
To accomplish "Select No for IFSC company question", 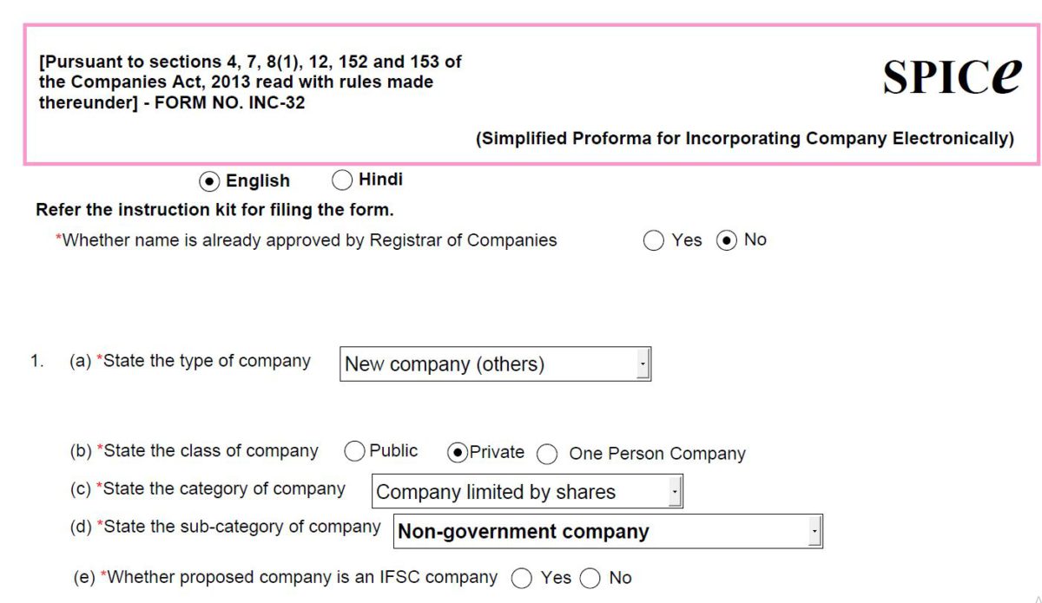I will click(590, 577).
